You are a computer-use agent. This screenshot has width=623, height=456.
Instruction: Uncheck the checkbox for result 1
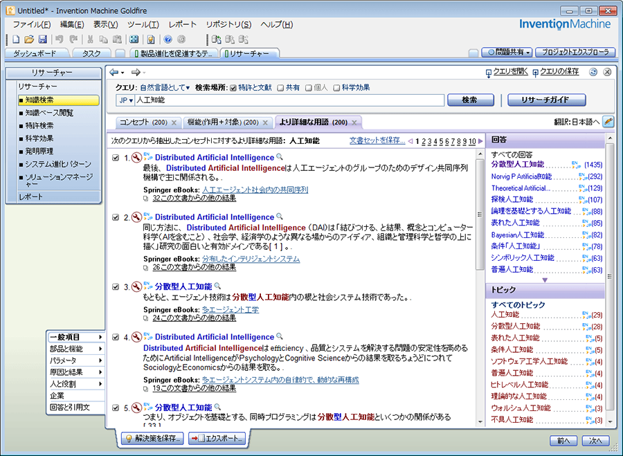(x=116, y=158)
